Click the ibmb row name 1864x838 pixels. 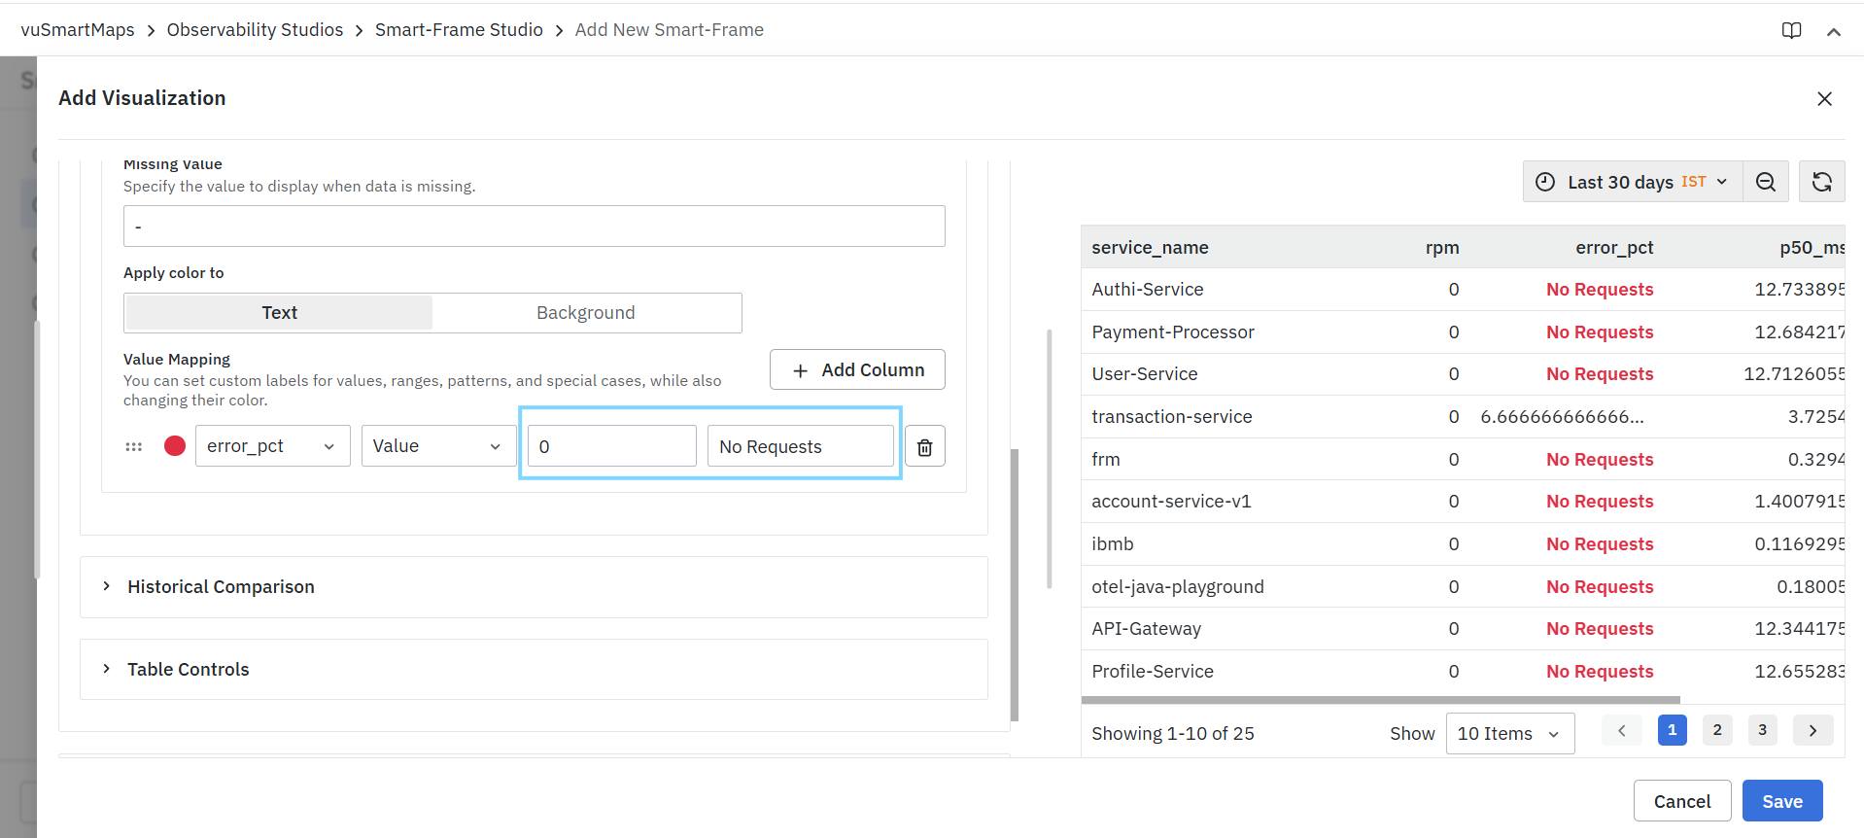[1113, 544]
